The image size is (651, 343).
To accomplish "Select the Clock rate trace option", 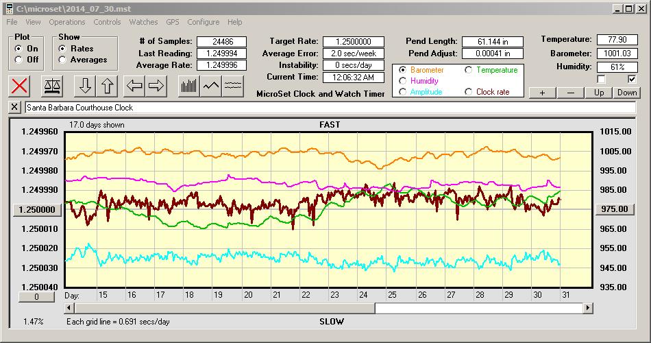I will [468, 92].
